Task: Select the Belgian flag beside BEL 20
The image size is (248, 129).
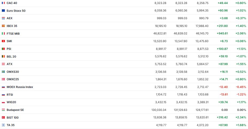Action: coord(3,57)
